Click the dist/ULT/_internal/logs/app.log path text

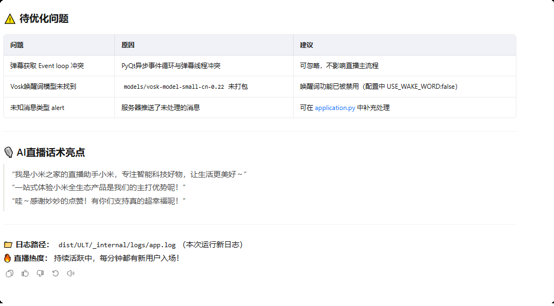coord(117,245)
